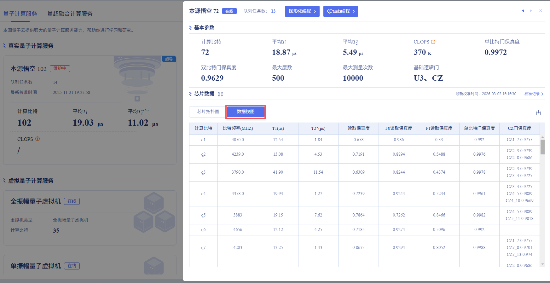The image size is (550, 283).
Task: Open QPanda编程 button
Action: [340, 11]
